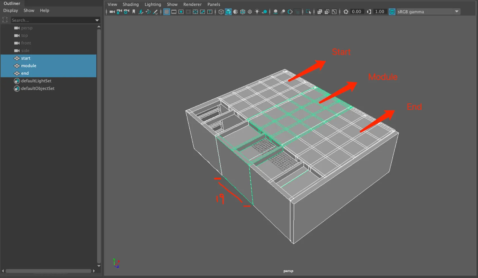Open the Renderer menu
478x278 pixels.
click(192, 4)
